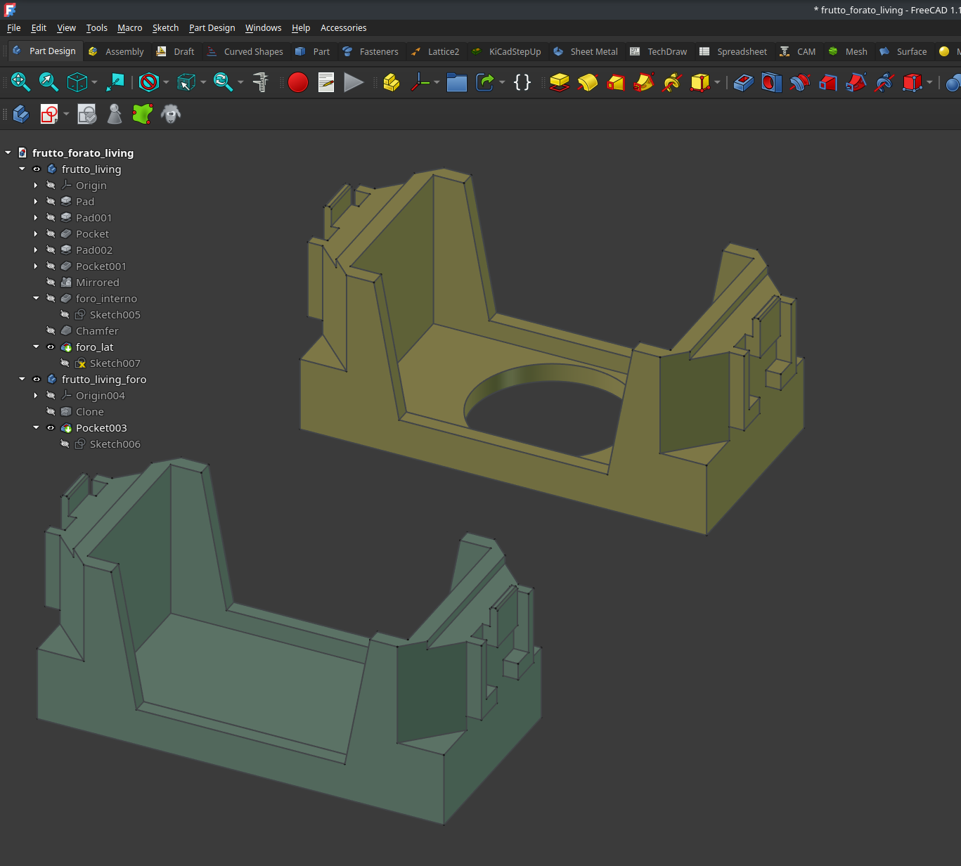Click the Subtractive Helix tool icon
This screenshot has width=961, height=866.
(884, 82)
